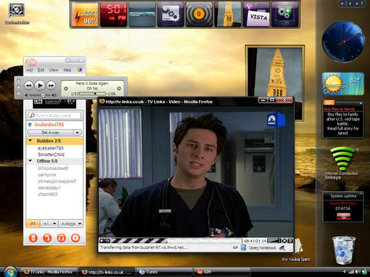Switch to iTunes in the taskbar
The height and width of the screenshot is (277, 370).
tap(163, 272)
